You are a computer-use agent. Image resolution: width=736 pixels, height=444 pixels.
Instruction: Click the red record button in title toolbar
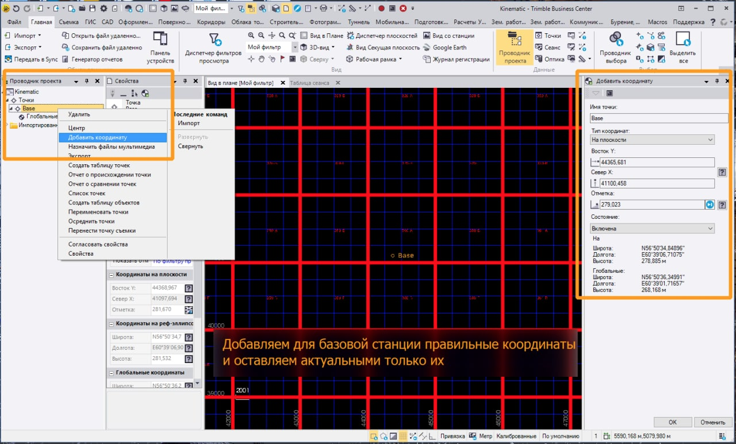pyautogui.click(x=381, y=9)
